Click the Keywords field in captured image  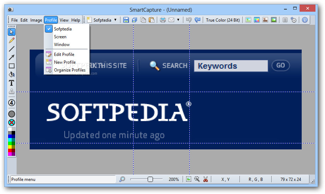pos(231,66)
